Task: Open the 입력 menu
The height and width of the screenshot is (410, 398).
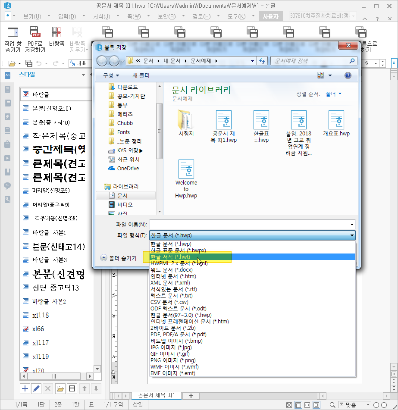Action: pyautogui.click(x=67, y=16)
